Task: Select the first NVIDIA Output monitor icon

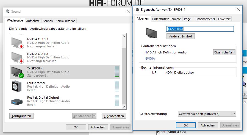Action: click(x=17, y=43)
